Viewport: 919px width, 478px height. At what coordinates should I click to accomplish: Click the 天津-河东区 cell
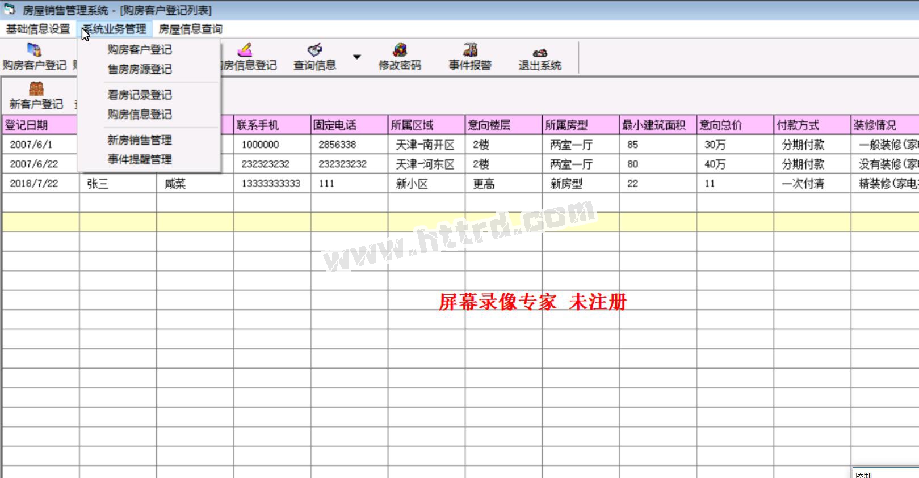426,164
